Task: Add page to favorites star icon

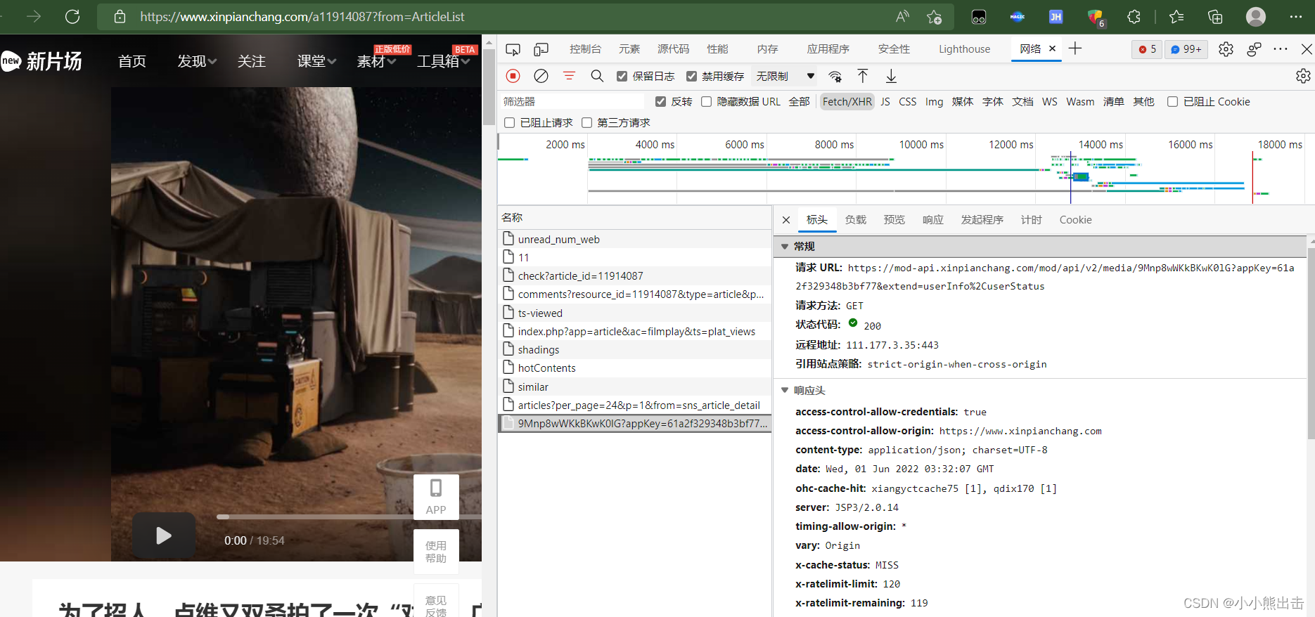Action: (x=934, y=17)
